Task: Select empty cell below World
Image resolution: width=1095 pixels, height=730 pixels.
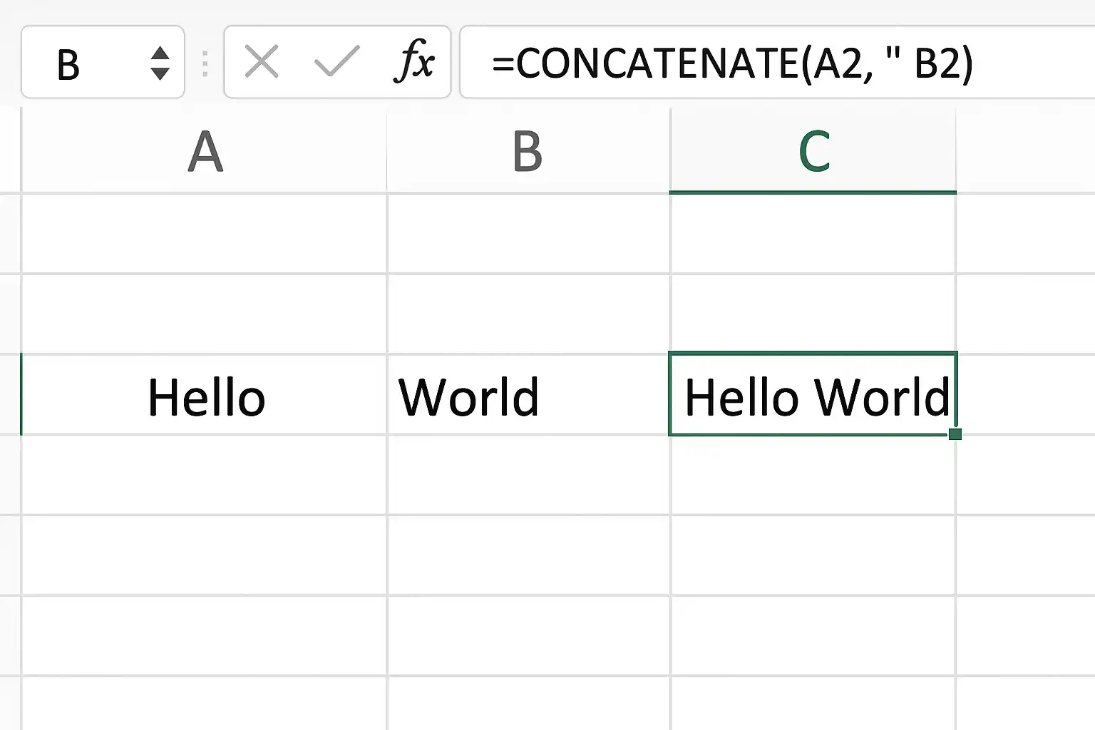Action: tap(528, 475)
